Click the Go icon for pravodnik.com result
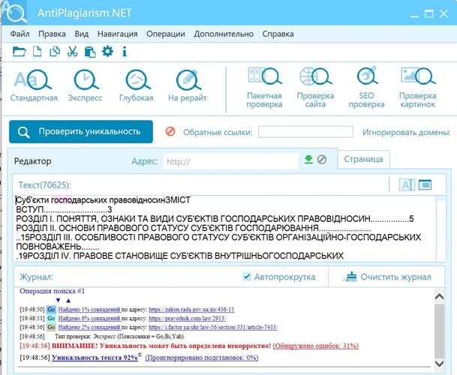Image resolution: width=457 pixels, height=375 pixels. (51, 318)
